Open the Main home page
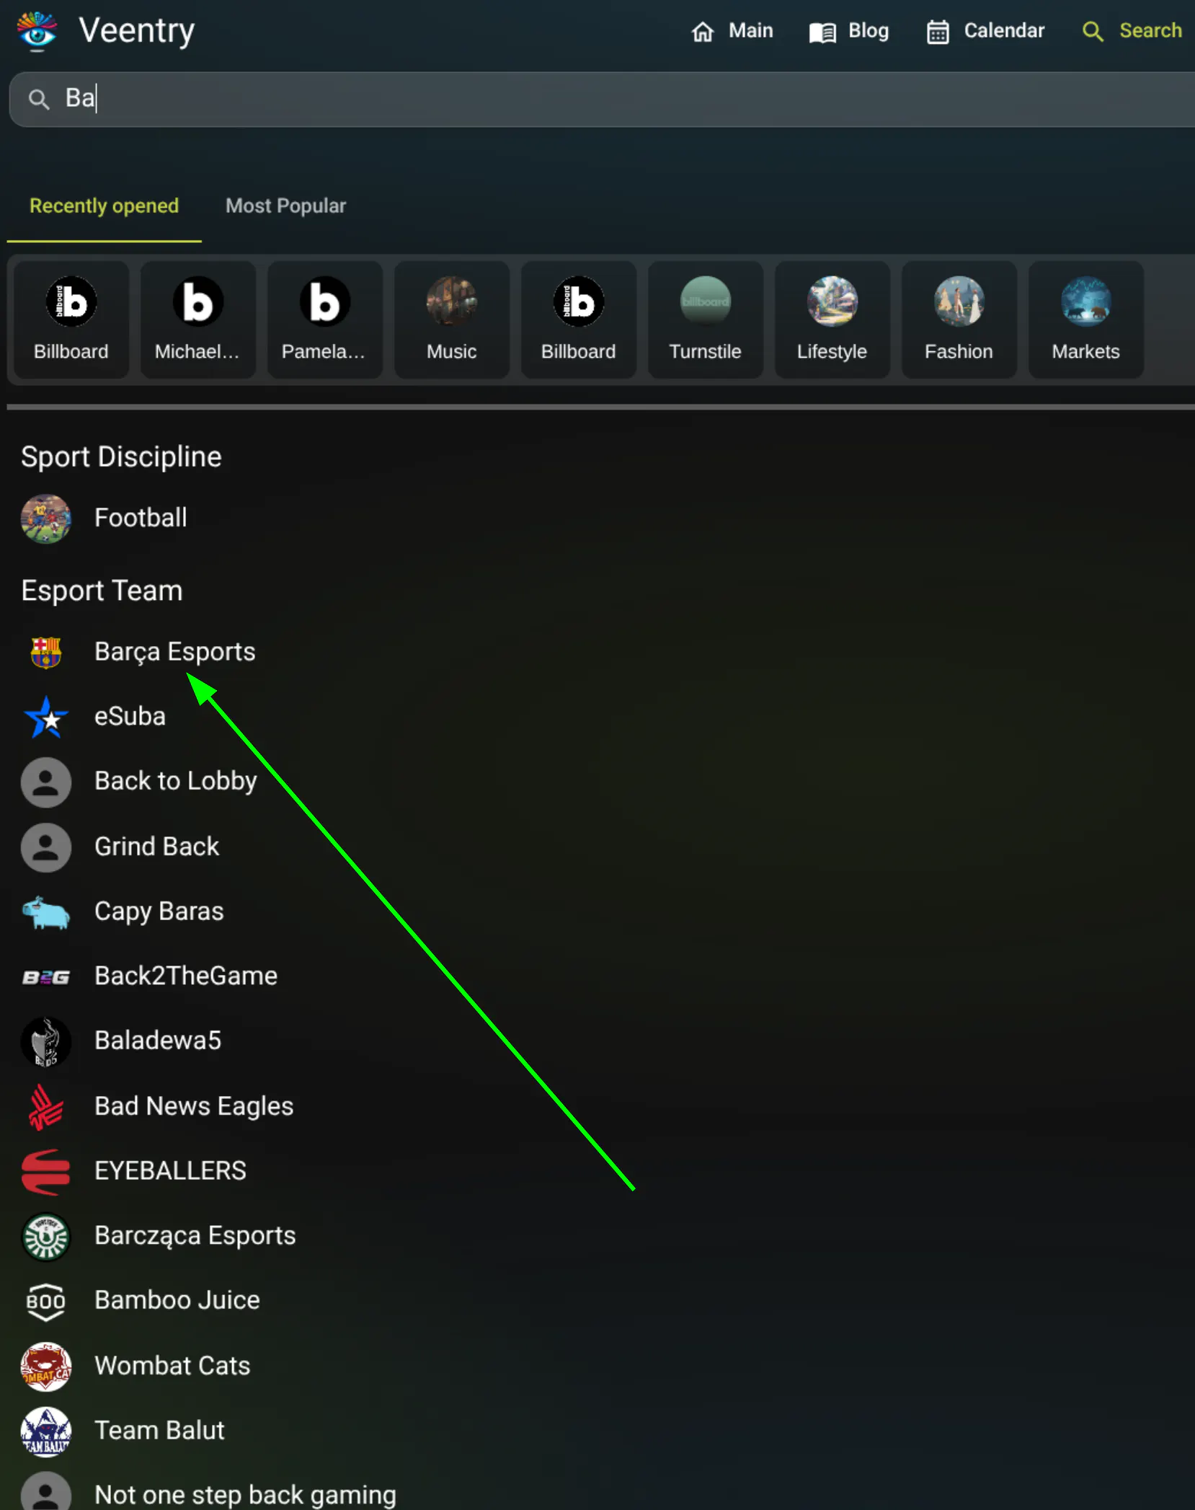Viewport: 1195px width, 1510px height. pyautogui.click(x=732, y=31)
